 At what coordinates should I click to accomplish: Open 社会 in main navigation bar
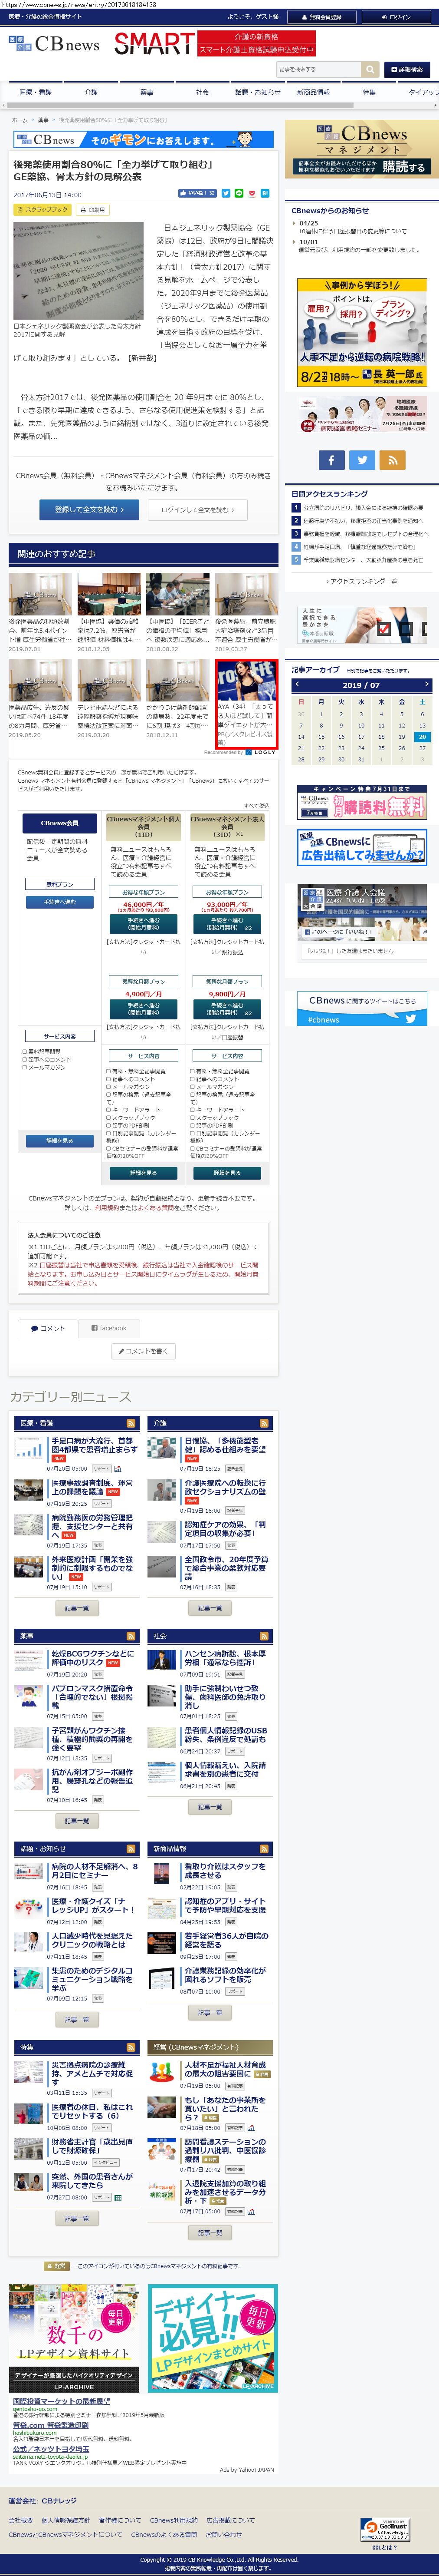coord(203,92)
